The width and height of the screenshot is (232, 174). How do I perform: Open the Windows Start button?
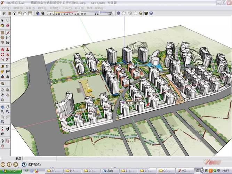(x=11, y=171)
